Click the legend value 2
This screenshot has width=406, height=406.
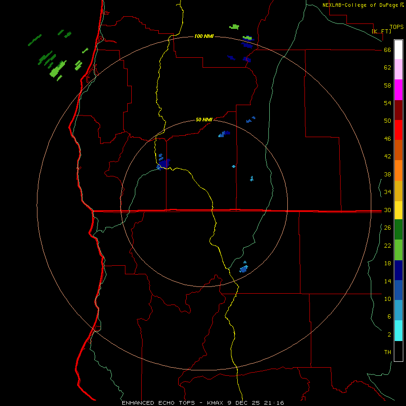click(389, 335)
